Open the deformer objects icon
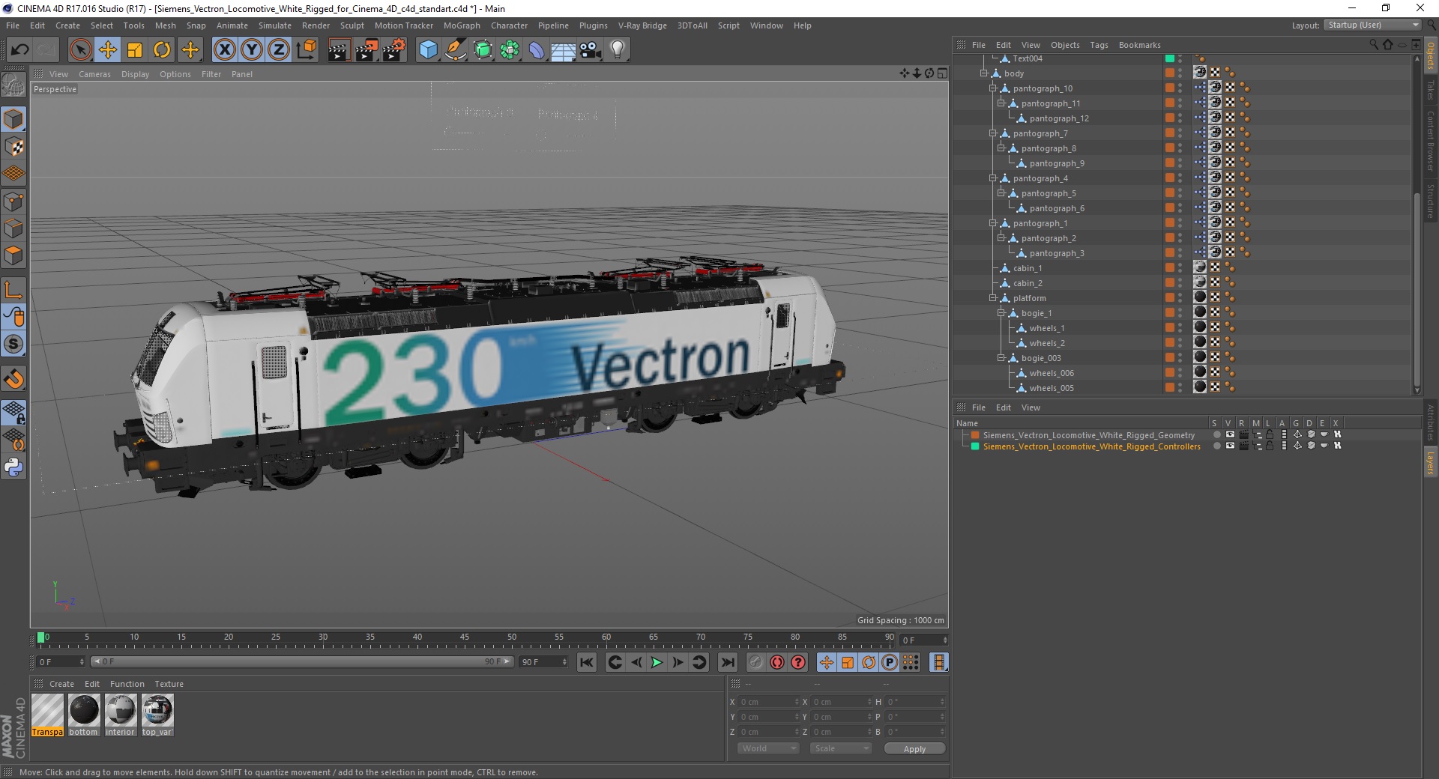Screen dimensions: 1439x779 tap(537, 50)
